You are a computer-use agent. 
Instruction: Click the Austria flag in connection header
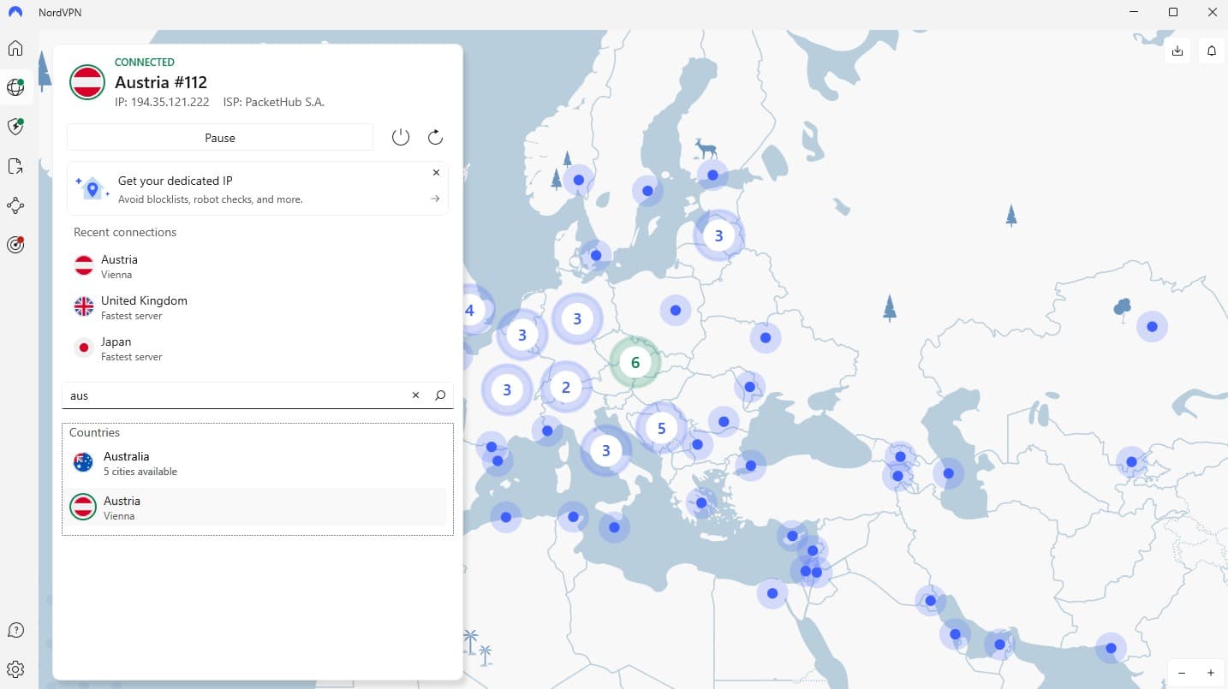click(x=87, y=82)
